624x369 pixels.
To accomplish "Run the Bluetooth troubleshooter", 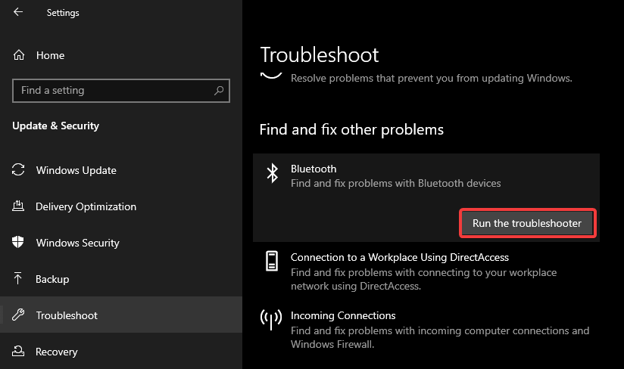I will [x=527, y=223].
